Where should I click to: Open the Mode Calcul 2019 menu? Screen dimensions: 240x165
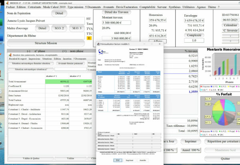[54, 7]
